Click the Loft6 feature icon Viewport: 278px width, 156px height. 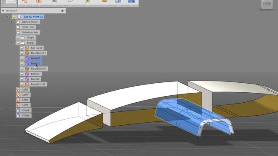click(18, 105)
